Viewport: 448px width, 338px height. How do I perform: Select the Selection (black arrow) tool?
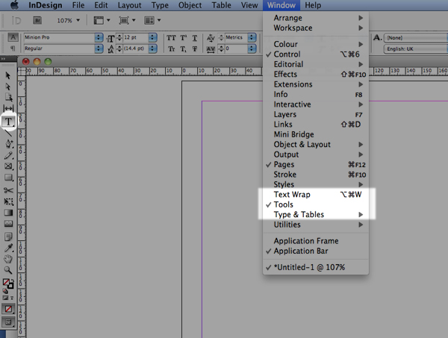tap(8, 75)
